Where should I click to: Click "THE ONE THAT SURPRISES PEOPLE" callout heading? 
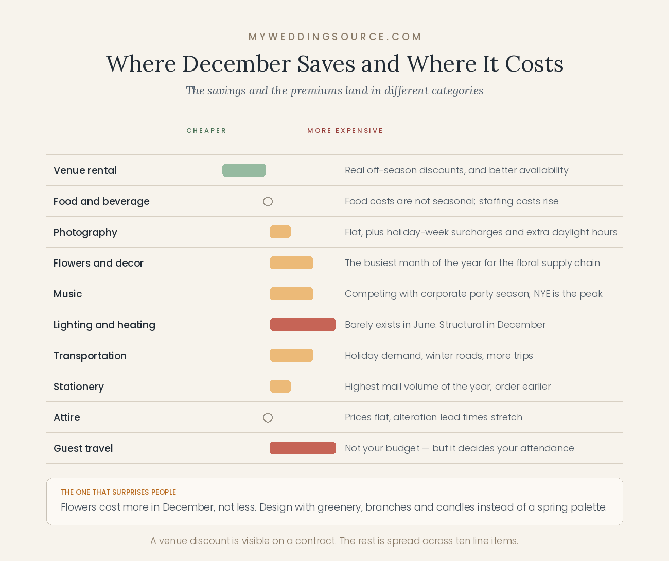pos(118,492)
